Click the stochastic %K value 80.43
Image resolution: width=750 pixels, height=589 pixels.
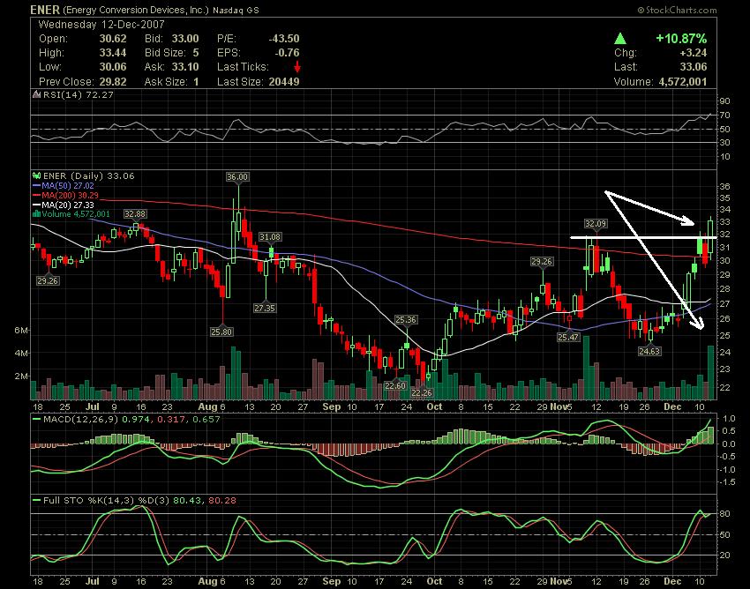click(x=187, y=501)
